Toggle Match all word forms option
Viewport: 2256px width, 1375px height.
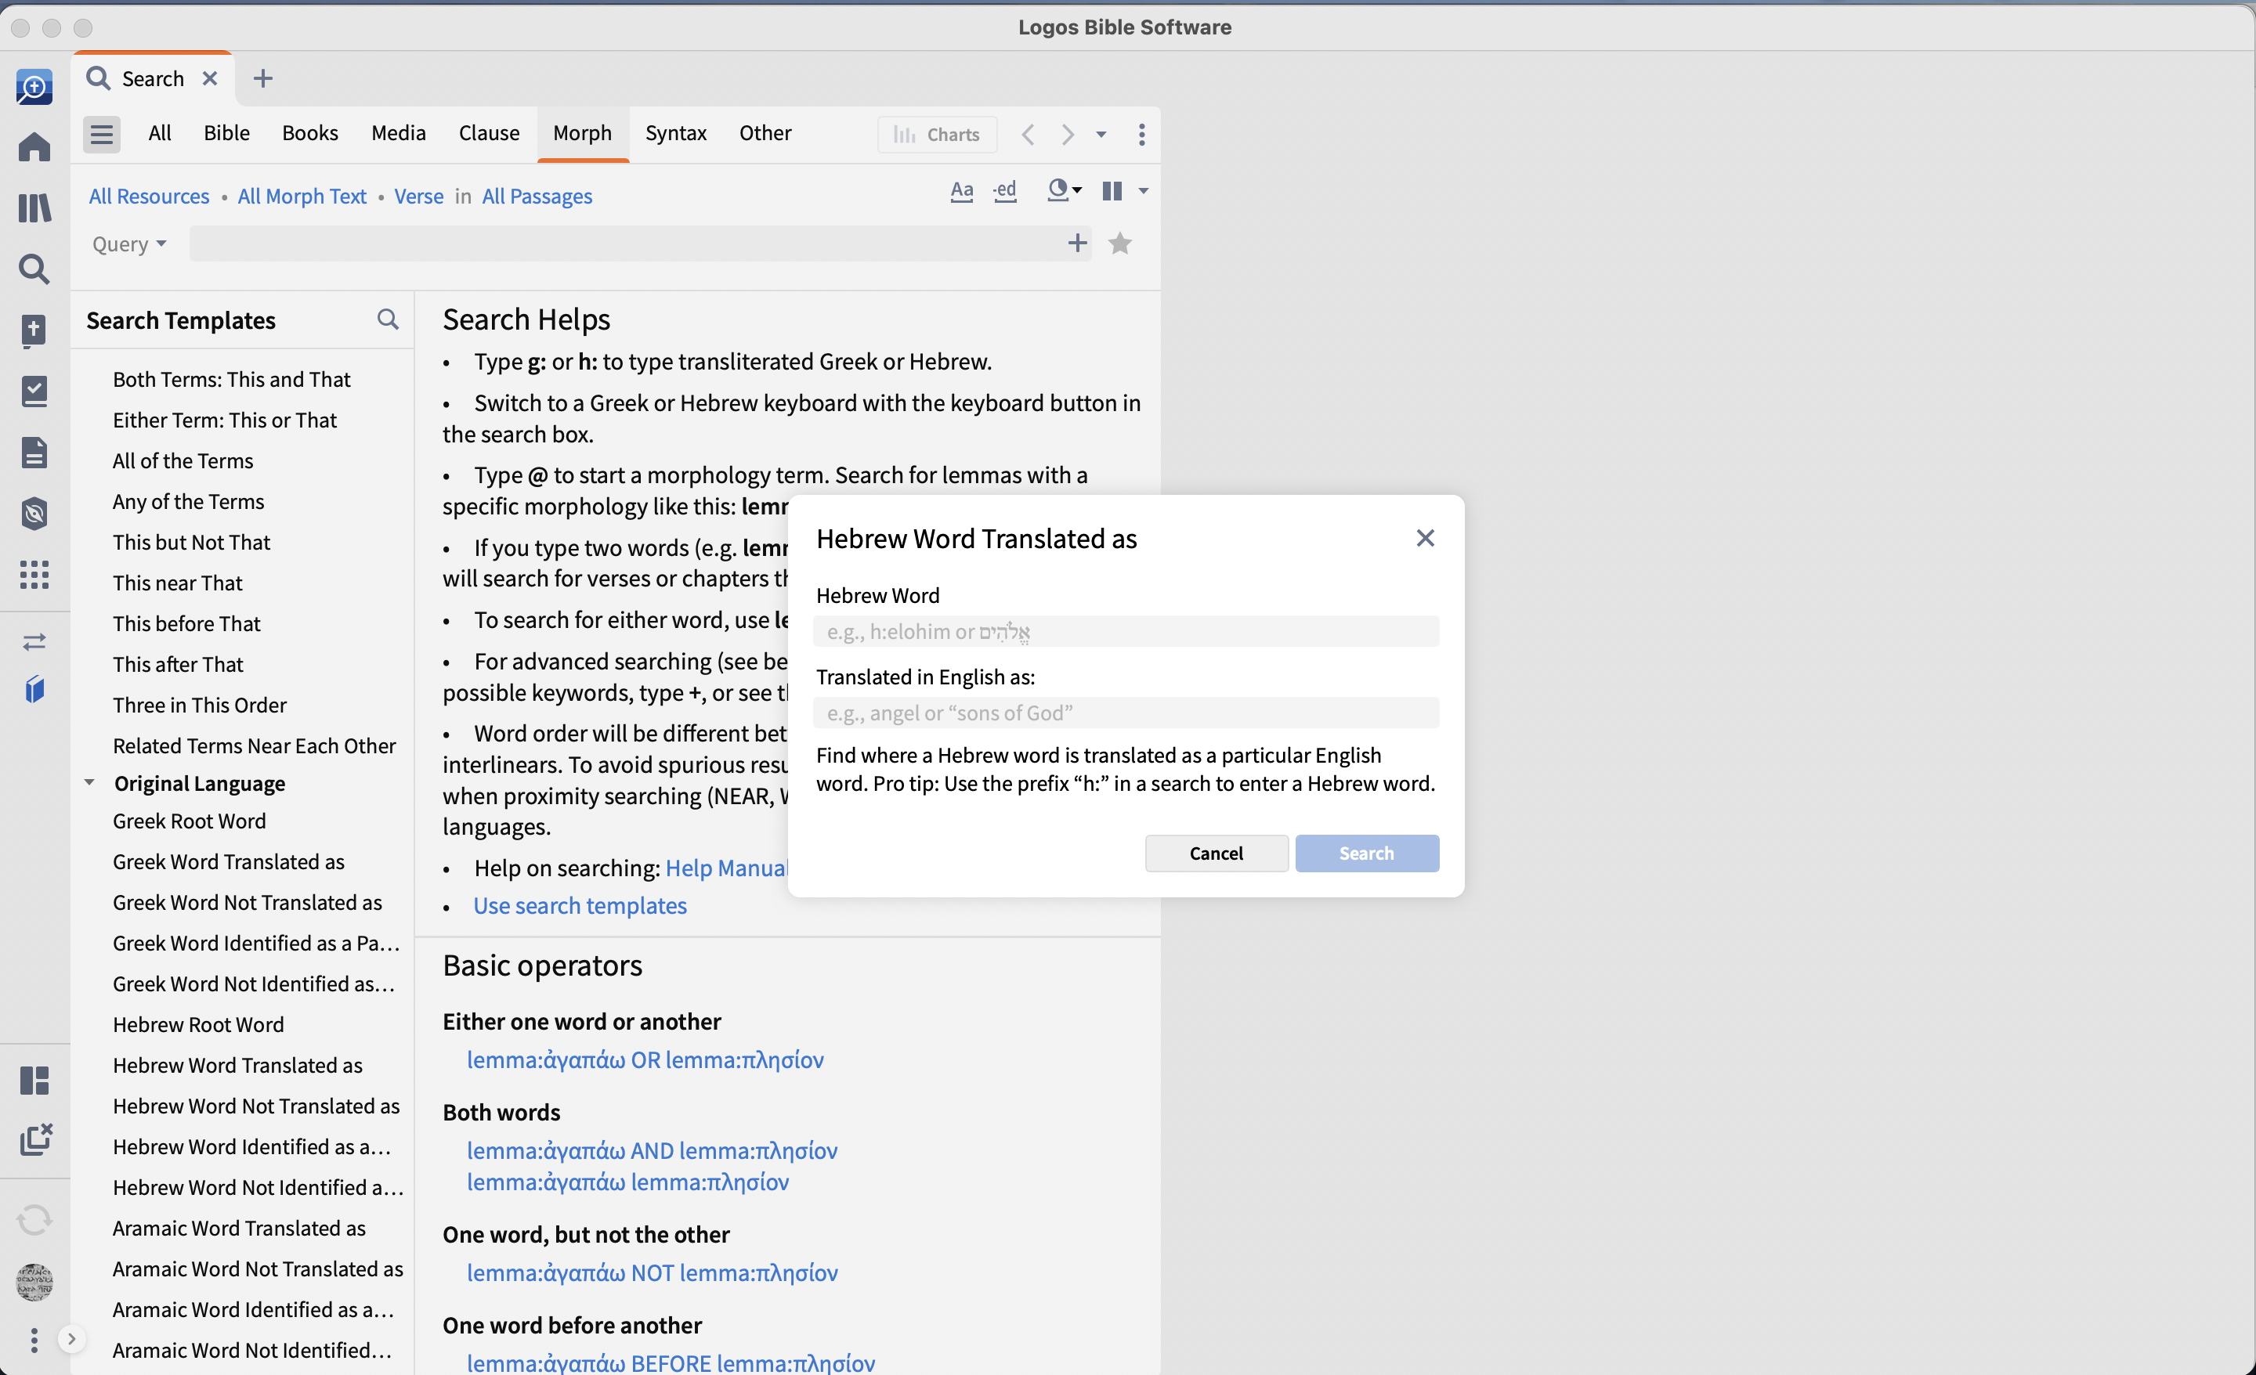[x=1005, y=190]
